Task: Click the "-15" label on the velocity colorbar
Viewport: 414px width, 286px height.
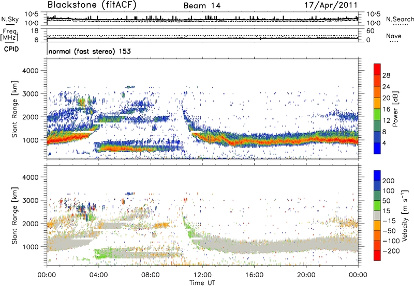Action: [x=389, y=221]
